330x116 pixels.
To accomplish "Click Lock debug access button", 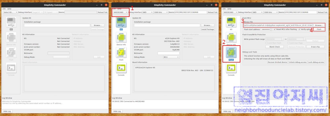I will point(316,62).
